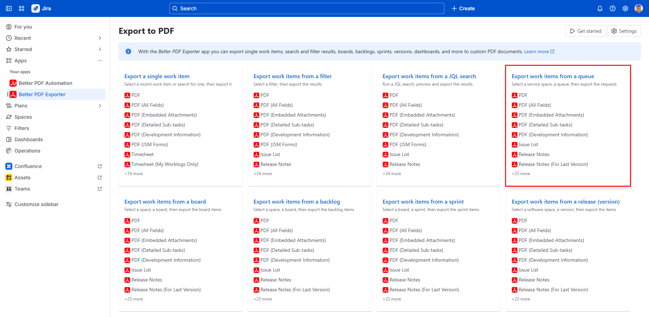Show +14 more single work item templates
The height and width of the screenshot is (317, 649).
coord(134,174)
